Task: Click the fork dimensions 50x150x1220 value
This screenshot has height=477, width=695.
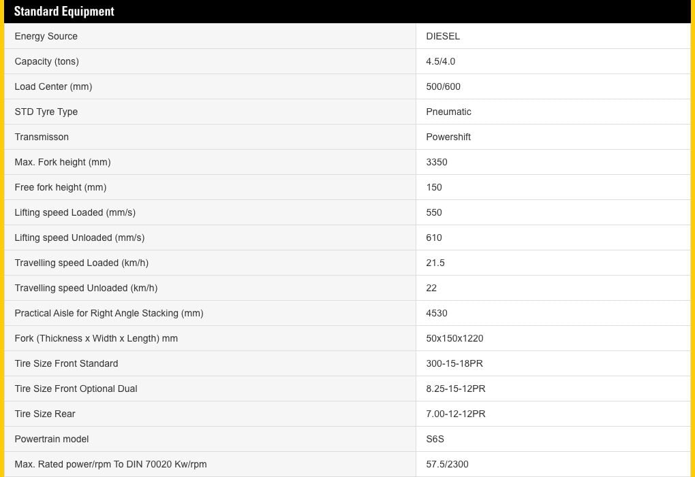Action: [x=454, y=338]
